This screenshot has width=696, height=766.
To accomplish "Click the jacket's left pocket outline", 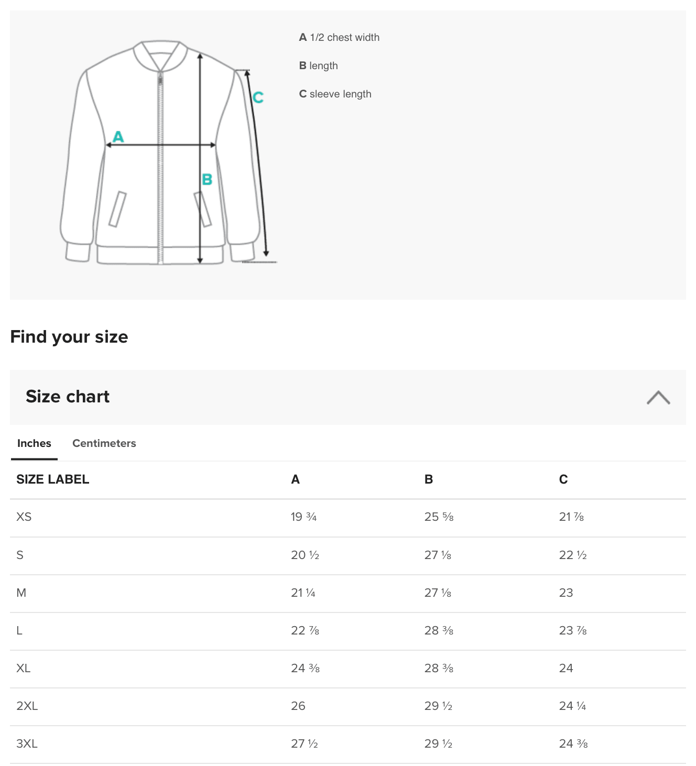I will pyautogui.click(x=117, y=209).
